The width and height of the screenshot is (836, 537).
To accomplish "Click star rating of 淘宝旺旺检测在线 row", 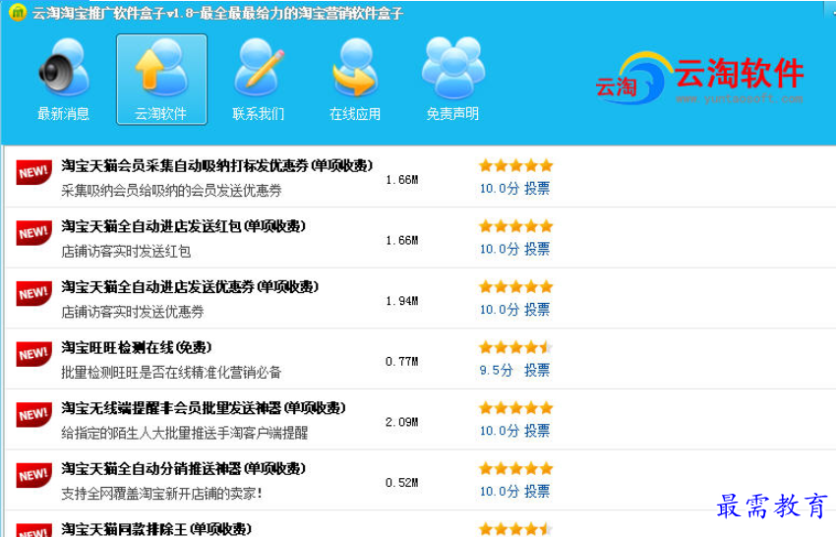I will (x=515, y=348).
